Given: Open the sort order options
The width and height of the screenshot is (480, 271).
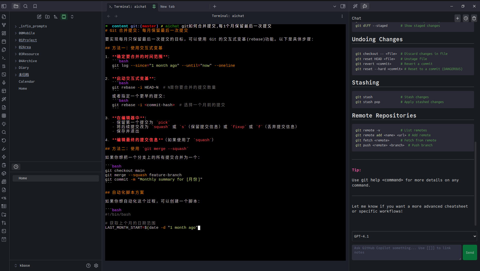Looking at the screenshot, I should (x=56, y=17).
